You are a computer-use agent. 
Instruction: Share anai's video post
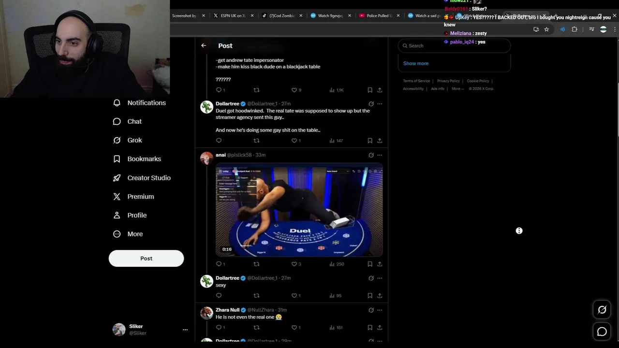(x=380, y=264)
